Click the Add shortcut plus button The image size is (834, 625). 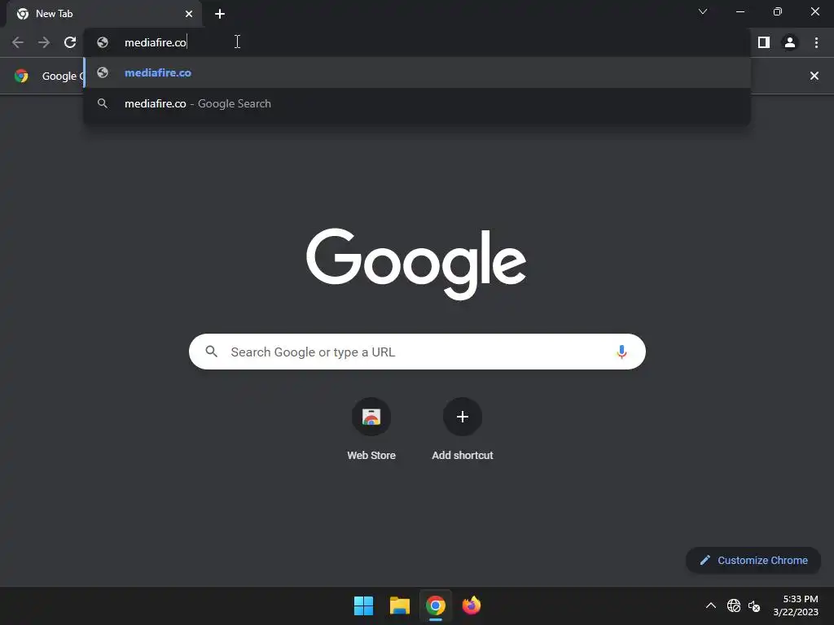(x=463, y=417)
